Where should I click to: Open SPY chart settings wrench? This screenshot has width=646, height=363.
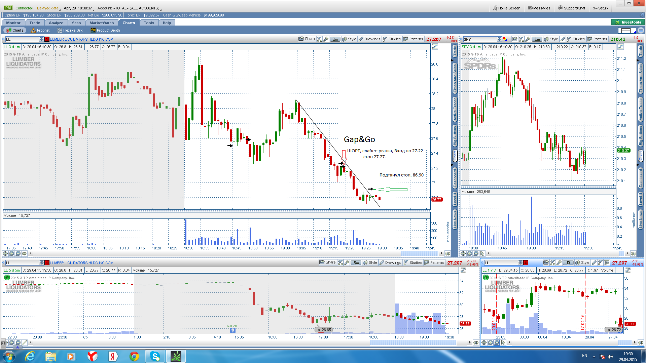coord(528,39)
